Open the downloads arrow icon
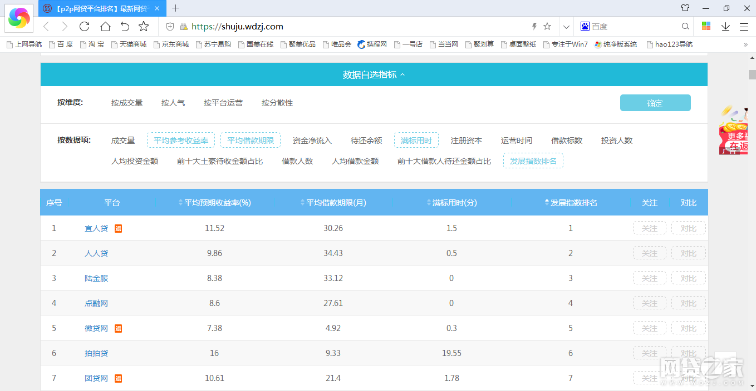The width and height of the screenshot is (756, 391). 725,27
